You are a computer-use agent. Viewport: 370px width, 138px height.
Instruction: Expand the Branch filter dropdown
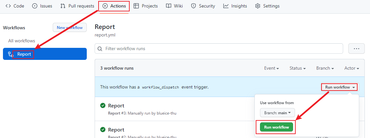325,68
